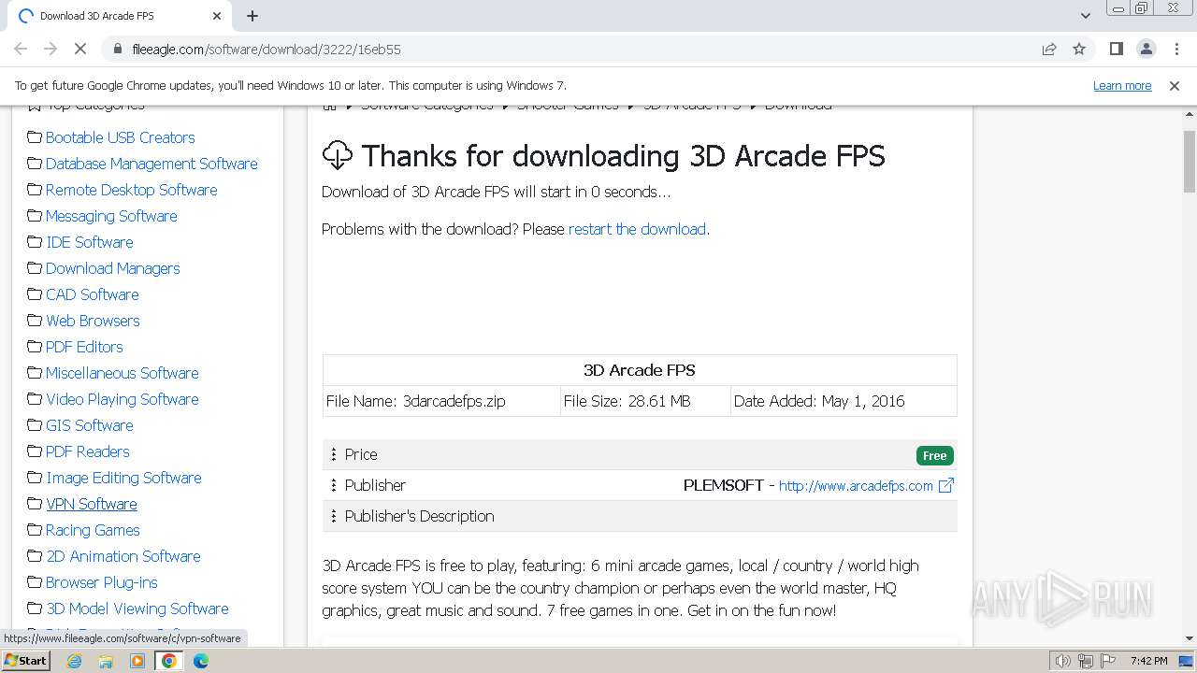Click the dots icon beside Publisher
1197x673 pixels.
click(333, 485)
